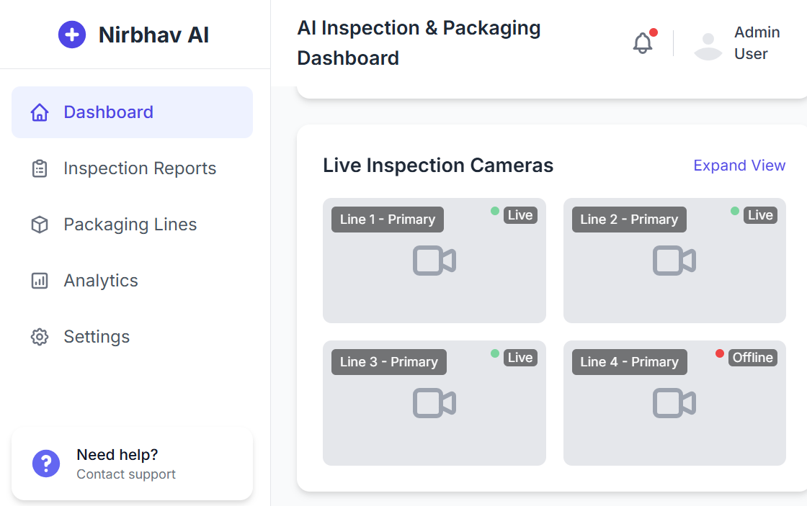Click the Nirbhav AI plus logo
The image size is (807, 506).
(72, 35)
